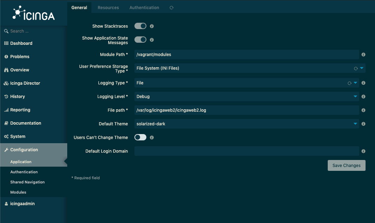Click autosubmit icon in User Preference Storage field
375x223 pixels.
click(356, 69)
